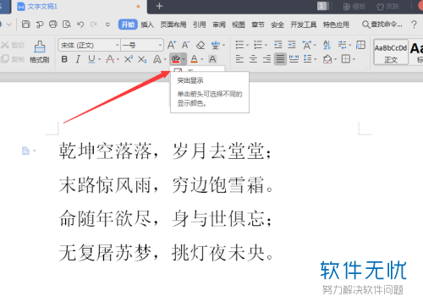Open the 页面布局 ribbon tab
Screen dimensions: 423x307
coord(173,25)
